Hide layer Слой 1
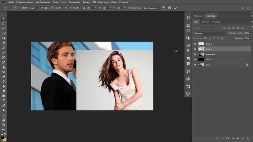The height and width of the screenshot is (142, 253). pyautogui.click(x=195, y=44)
